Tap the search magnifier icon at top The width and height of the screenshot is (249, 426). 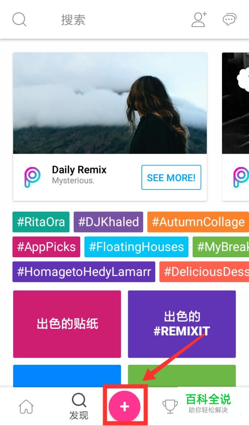[19, 20]
